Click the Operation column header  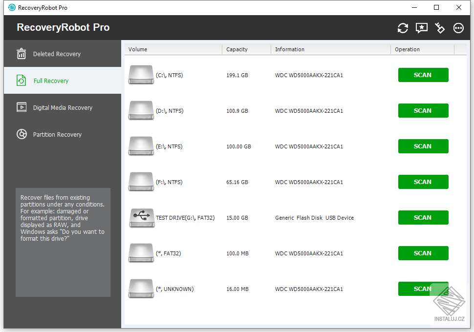[x=423, y=49]
